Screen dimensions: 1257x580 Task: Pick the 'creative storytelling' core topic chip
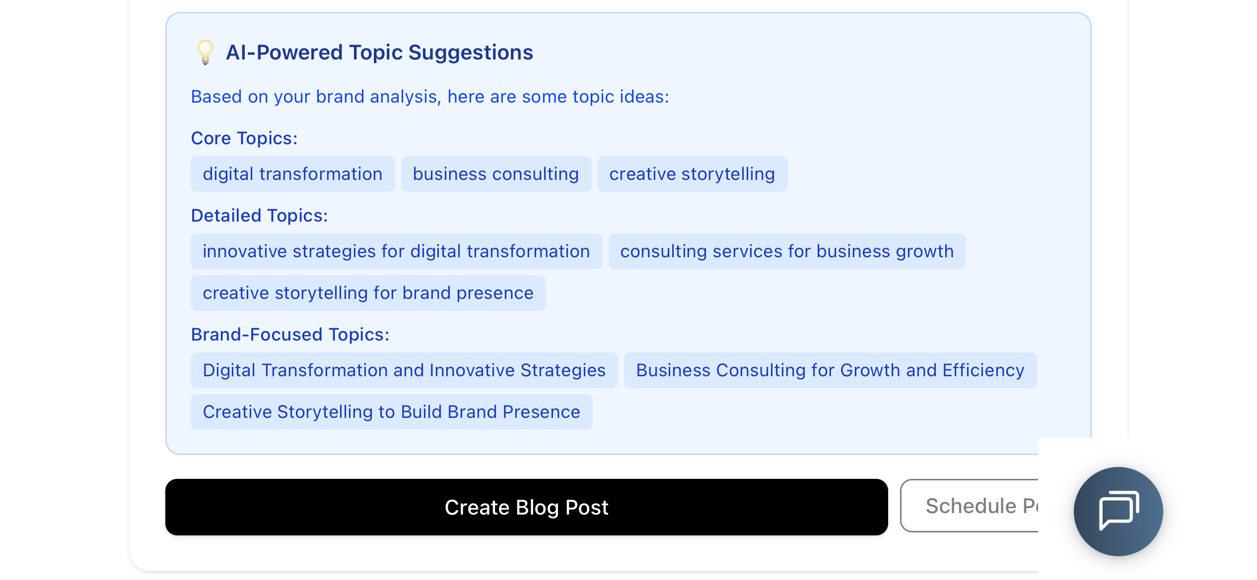point(692,174)
